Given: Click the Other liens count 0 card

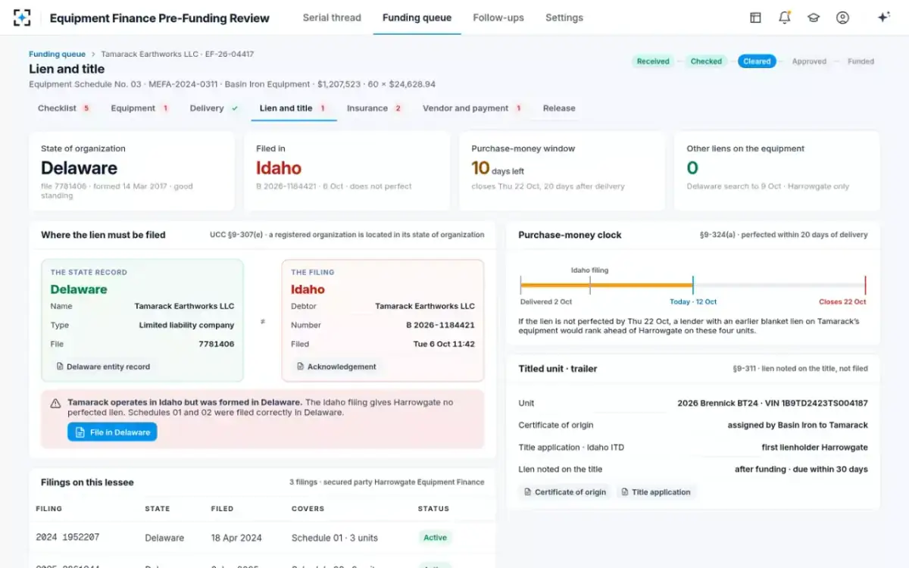Looking at the screenshot, I should tap(777, 171).
